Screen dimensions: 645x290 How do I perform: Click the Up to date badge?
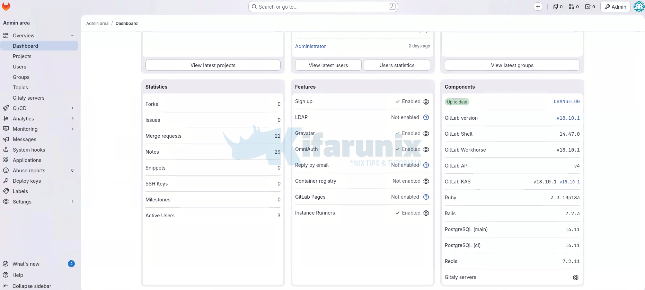pyautogui.click(x=457, y=102)
